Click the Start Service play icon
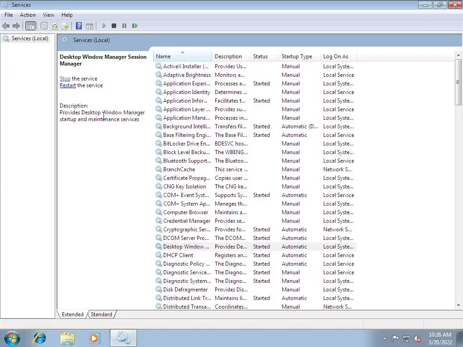463x347 pixels. [x=104, y=26]
